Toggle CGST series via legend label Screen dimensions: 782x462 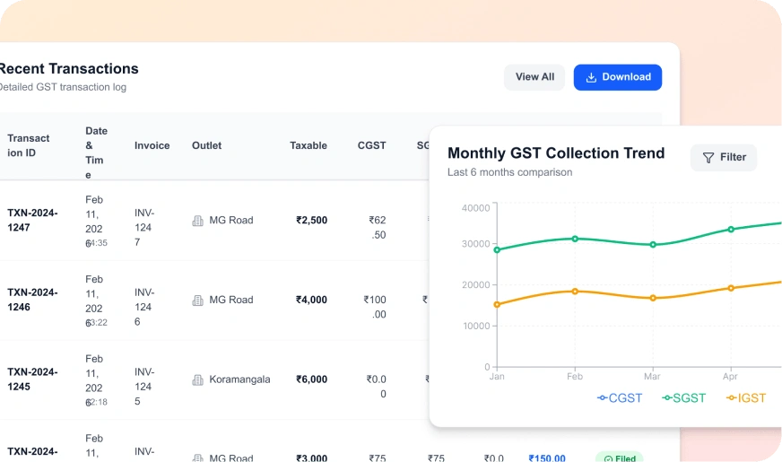[x=625, y=397]
